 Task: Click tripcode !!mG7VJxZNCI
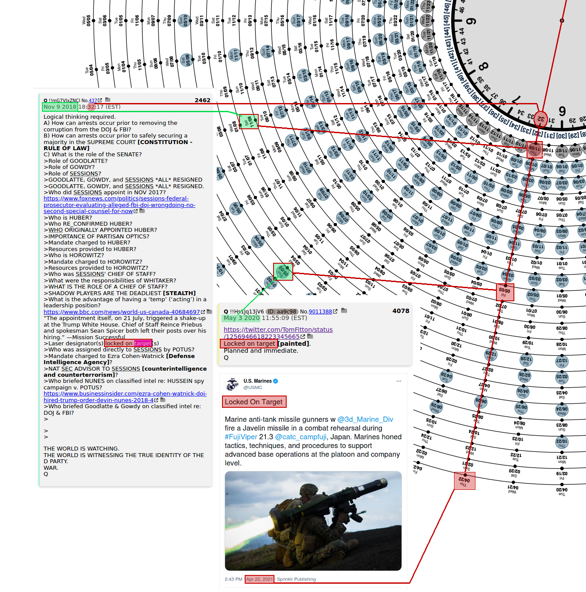pyautogui.click(x=64, y=100)
